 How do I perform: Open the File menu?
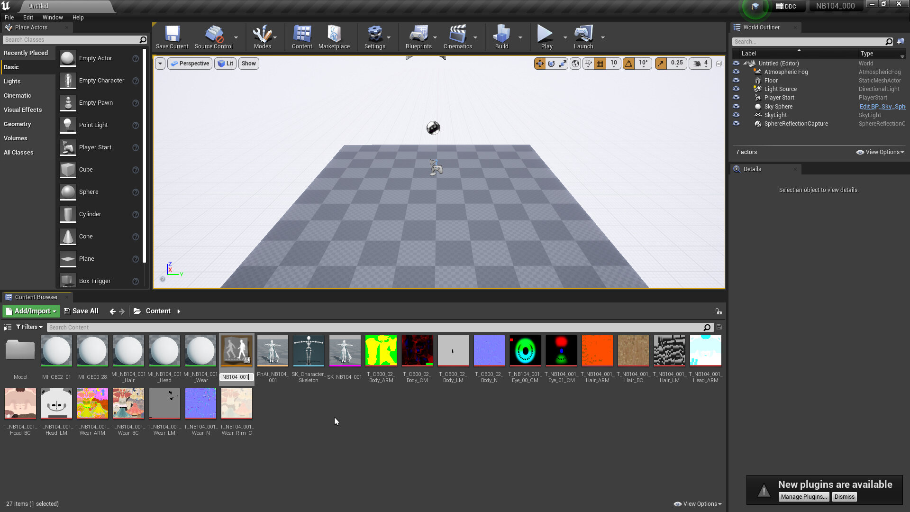[x=9, y=18]
